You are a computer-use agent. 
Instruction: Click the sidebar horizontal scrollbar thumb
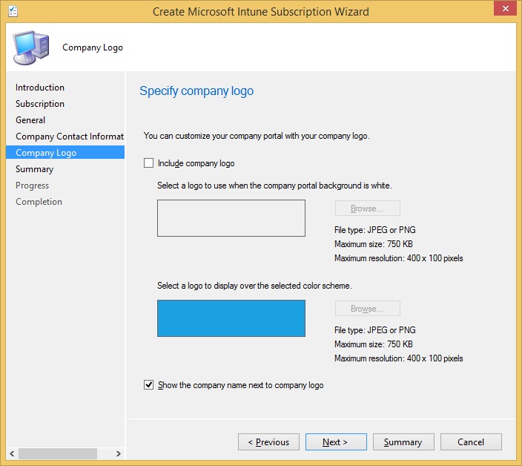58,453
